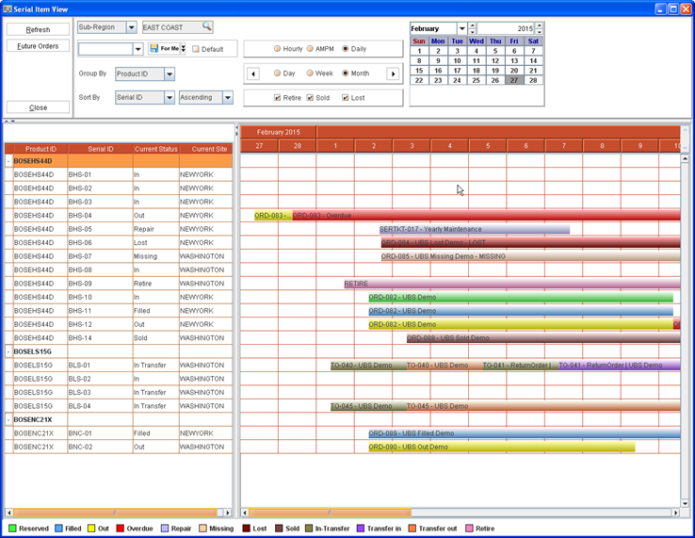Increase the year 2015 with the up spinner
The height and width of the screenshot is (538, 695).
(539, 25)
